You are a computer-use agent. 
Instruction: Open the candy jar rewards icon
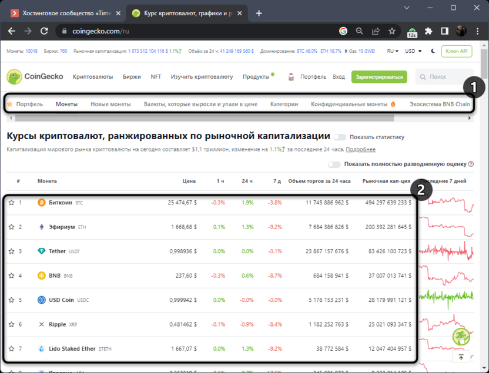pos(291,77)
